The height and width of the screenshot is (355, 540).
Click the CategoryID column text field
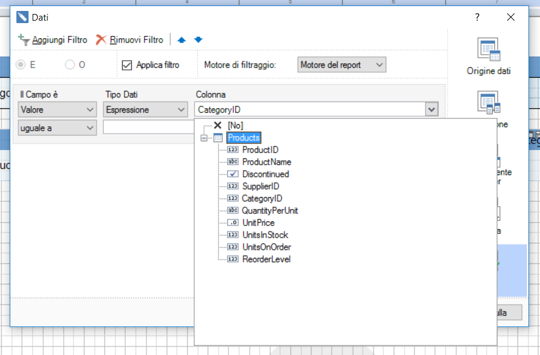tap(310, 109)
